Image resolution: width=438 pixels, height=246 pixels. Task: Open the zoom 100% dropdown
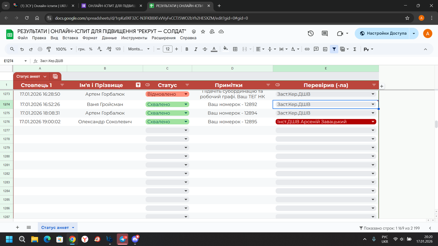click(64, 49)
